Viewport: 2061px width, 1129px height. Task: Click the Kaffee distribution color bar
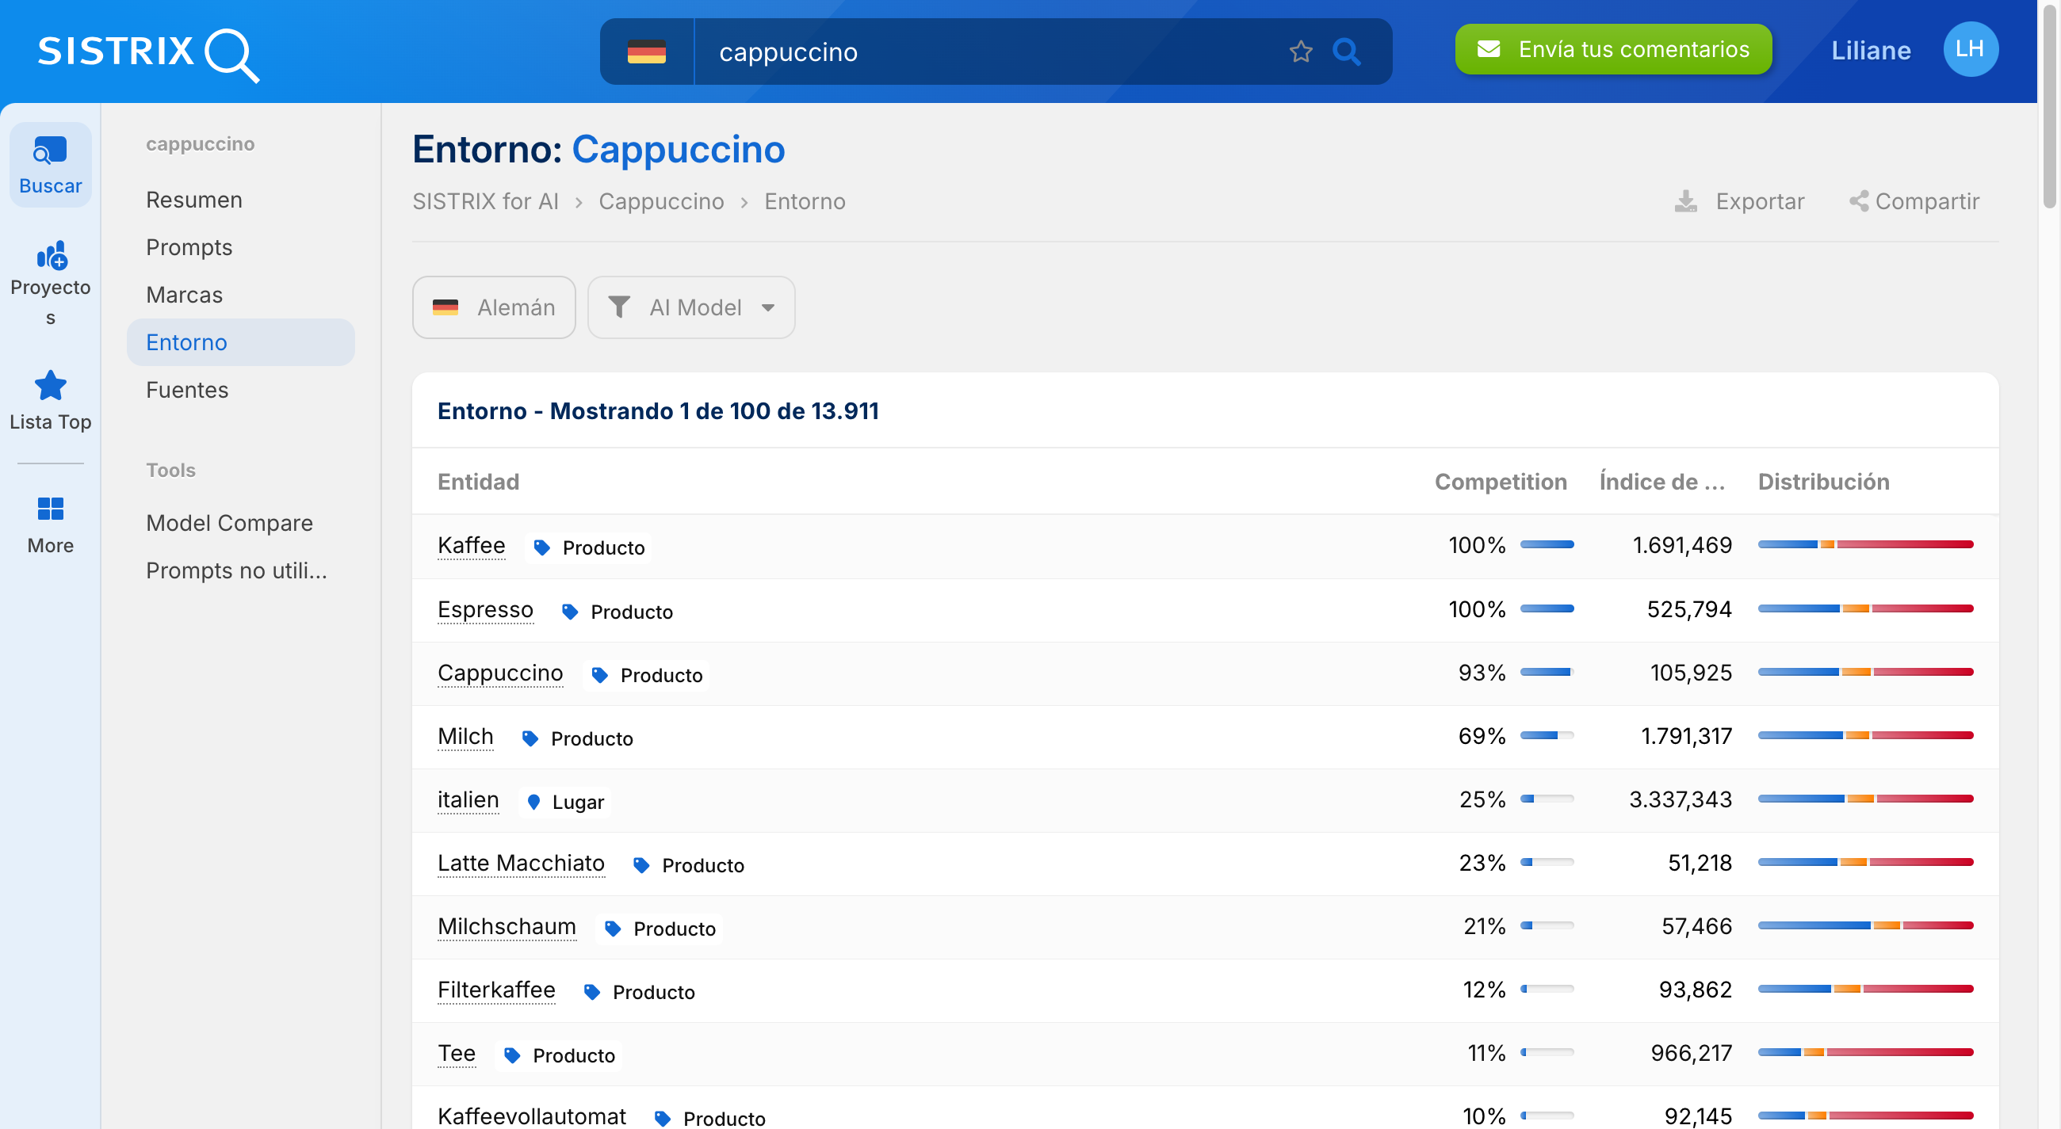tap(1864, 545)
